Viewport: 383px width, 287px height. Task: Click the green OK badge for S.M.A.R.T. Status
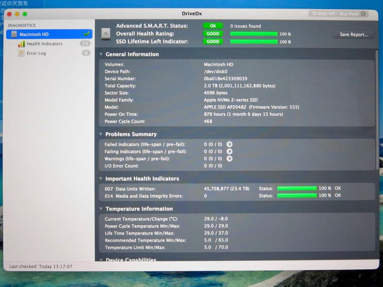(x=213, y=26)
